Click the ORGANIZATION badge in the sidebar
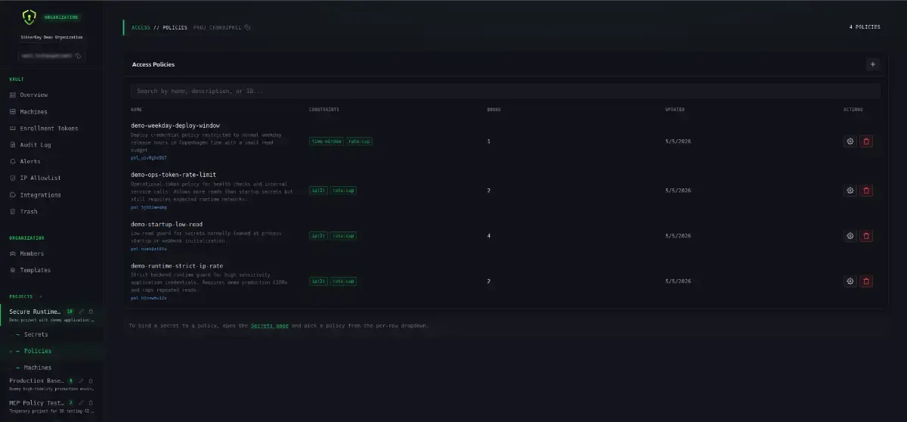The image size is (907, 422). pyautogui.click(x=60, y=16)
